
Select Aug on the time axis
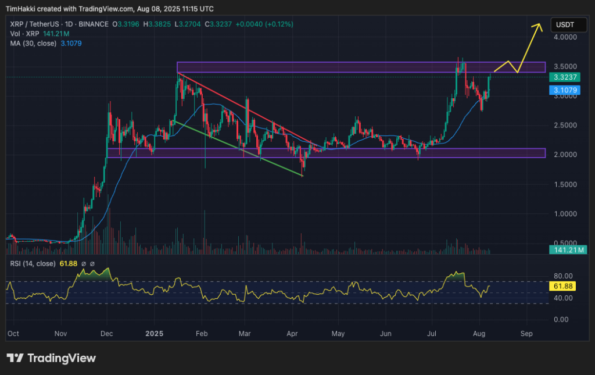pyautogui.click(x=479, y=333)
